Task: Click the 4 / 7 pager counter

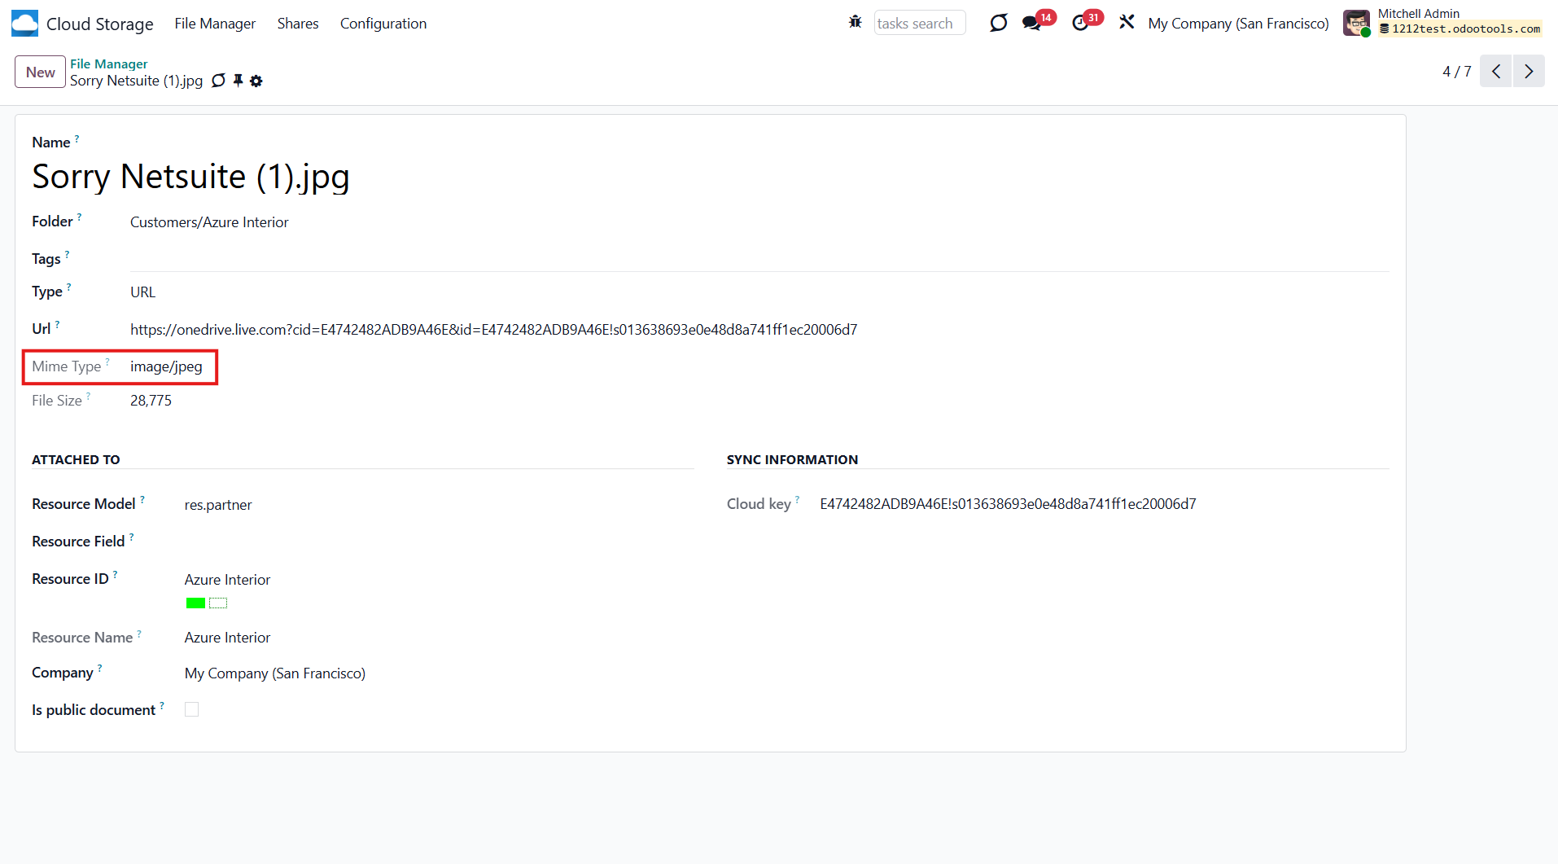Action: 1457,72
